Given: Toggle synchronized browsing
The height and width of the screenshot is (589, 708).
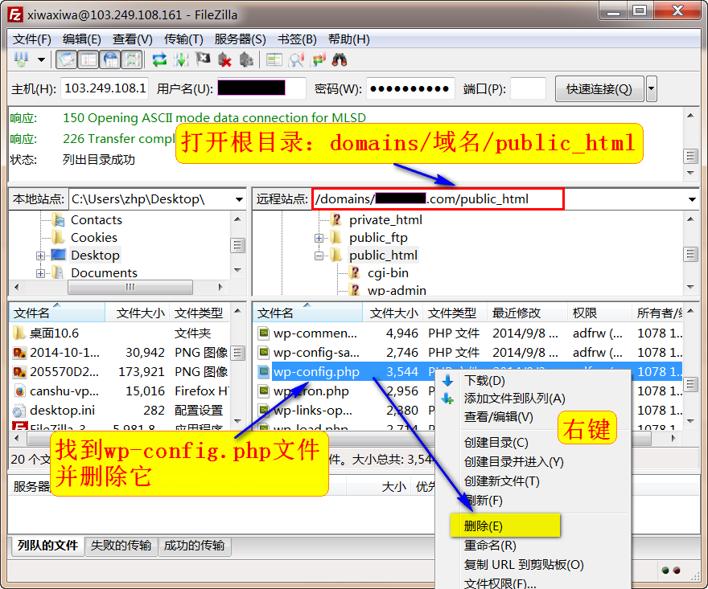Looking at the screenshot, I should point(319,59).
